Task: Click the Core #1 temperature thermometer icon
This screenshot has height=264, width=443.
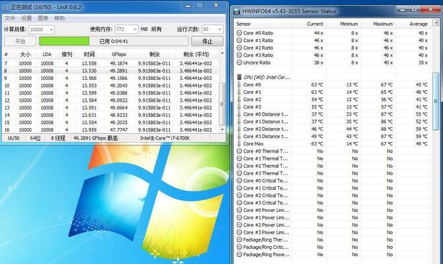Action: point(239,92)
